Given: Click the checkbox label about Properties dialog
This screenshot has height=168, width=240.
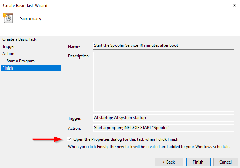Looking at the screenshot, I should coord(126,139).
